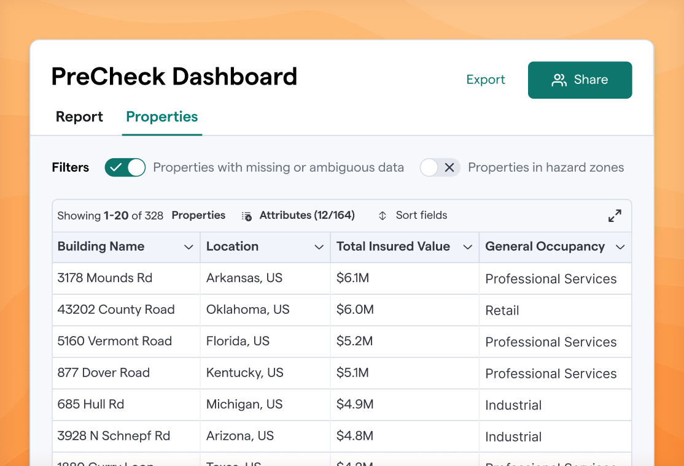Click Florida, US location cell

tap(265, 342)
